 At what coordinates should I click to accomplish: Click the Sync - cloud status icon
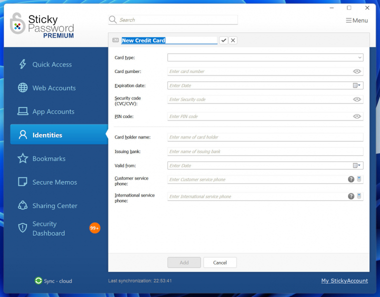click(38, 281)
